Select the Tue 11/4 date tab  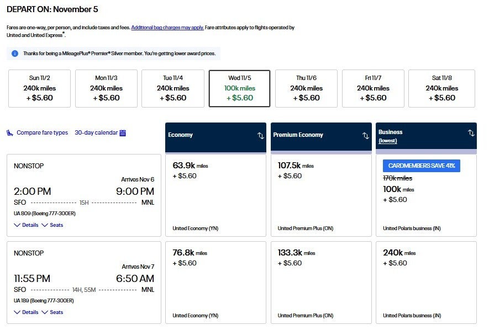point(173,88)
